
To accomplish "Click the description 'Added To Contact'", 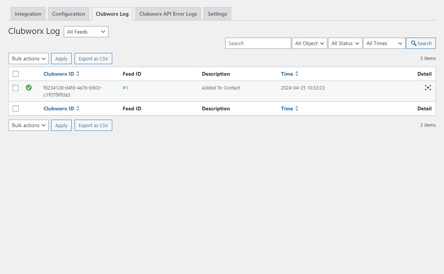I will [x=221, y=88].
